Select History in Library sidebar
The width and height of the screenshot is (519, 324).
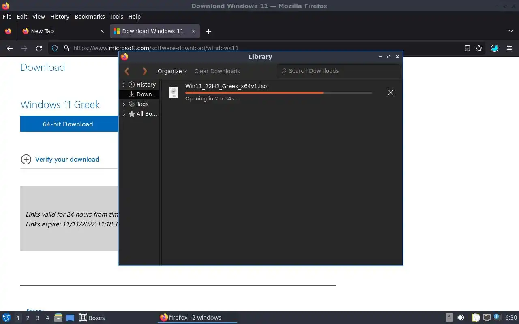point(146,85)
